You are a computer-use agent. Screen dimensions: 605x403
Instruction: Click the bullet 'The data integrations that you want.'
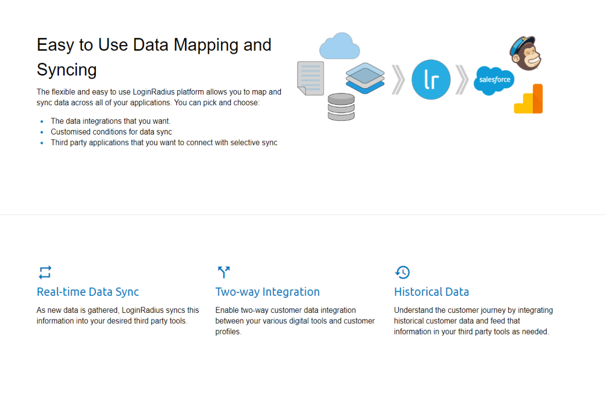coord(111,121)
